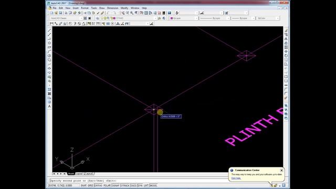
Task: Click the Zoom previous icon
Action: pos(136,13)
